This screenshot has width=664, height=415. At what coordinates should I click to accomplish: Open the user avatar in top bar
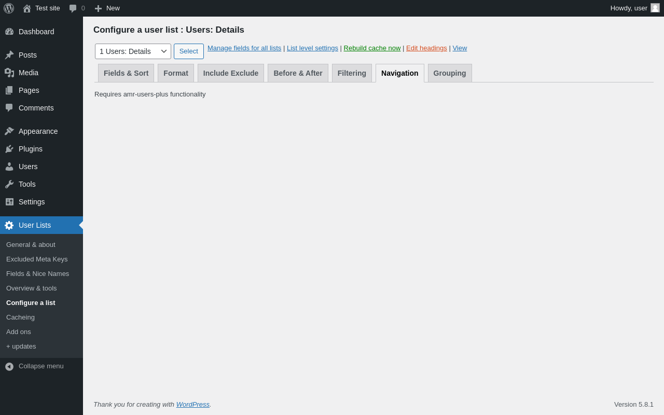[x=655, y=8]
